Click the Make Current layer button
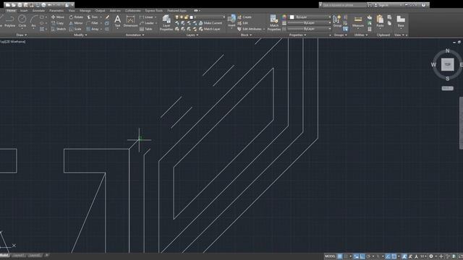Screen dimensions: 463x260 (211, 23)
